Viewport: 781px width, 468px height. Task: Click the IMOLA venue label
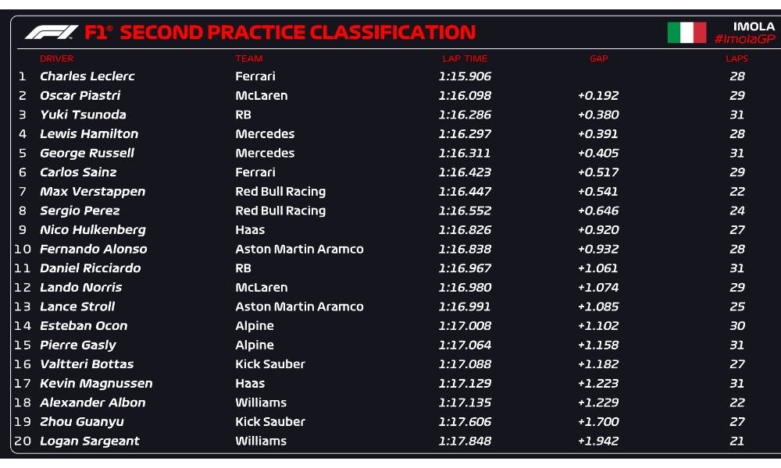pyautogui.click(x=754, y=27)
